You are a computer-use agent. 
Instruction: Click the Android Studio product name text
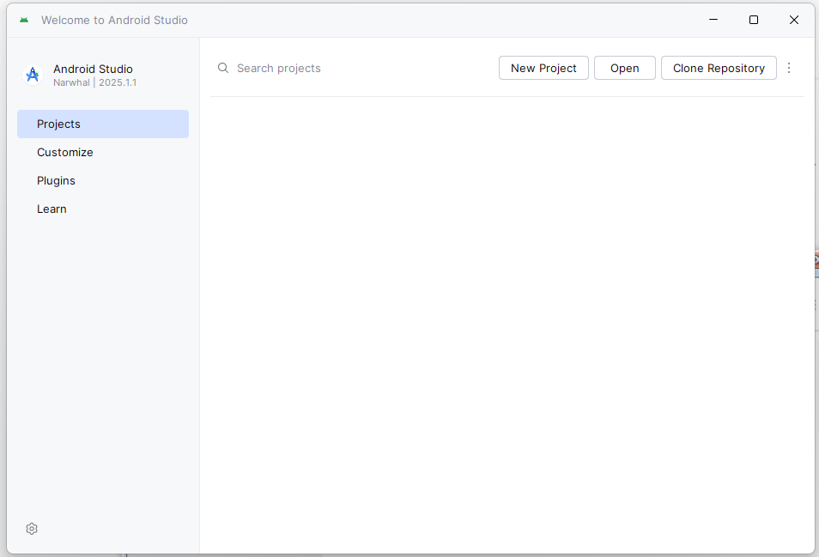coord(93,69)
